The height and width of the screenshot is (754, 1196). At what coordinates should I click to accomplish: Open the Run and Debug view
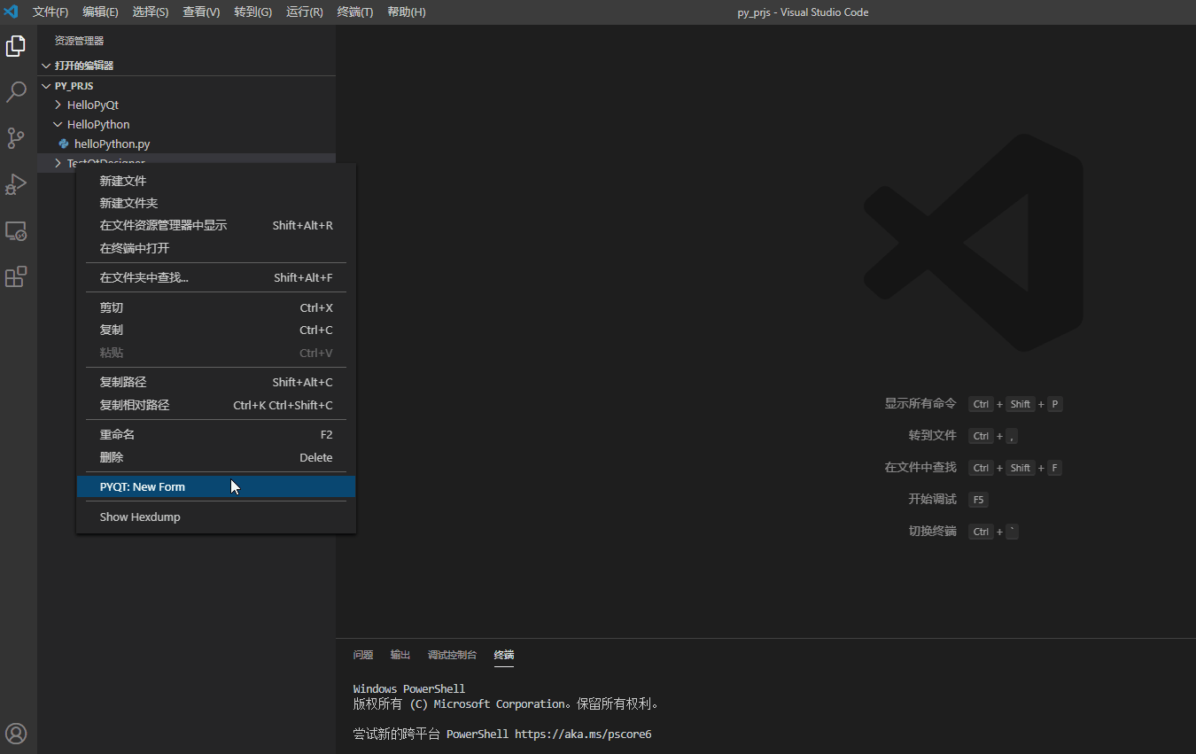pos(15,184)
